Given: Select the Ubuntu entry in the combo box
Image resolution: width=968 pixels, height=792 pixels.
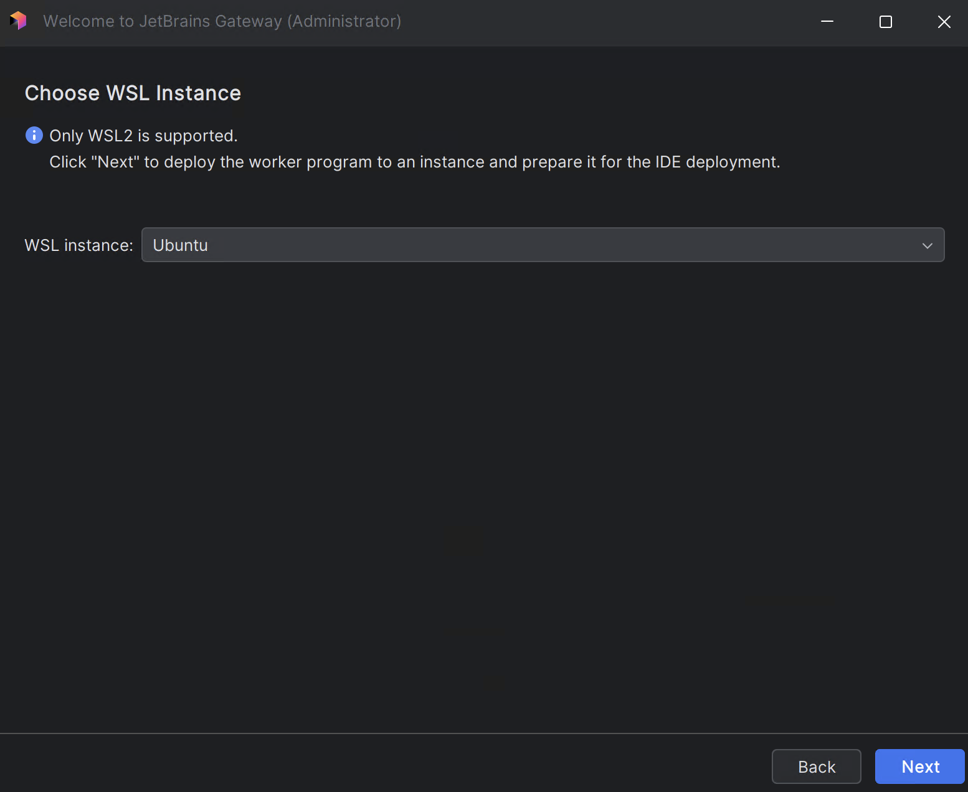Looking at the screenshot, I should pyautogui.click(x=180, y=245).
